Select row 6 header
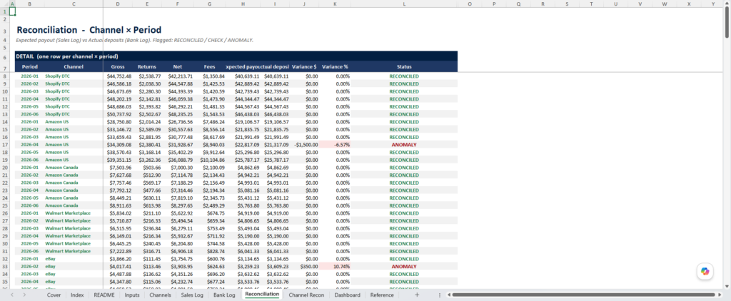Viewport: 731px width, 301px height. tap(4, 57)
